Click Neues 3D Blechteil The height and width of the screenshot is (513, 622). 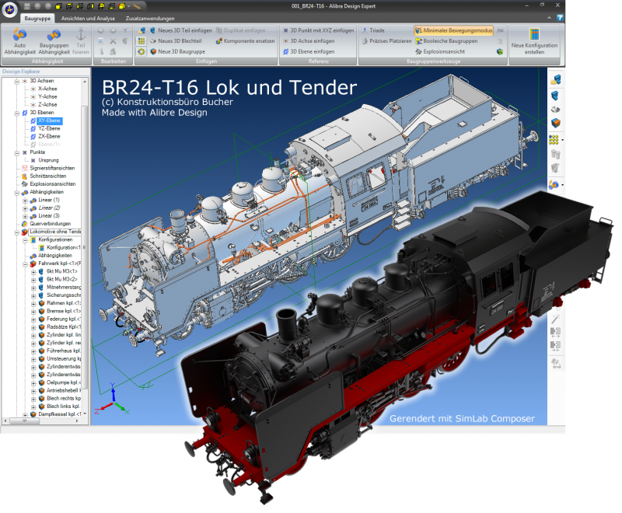coord(176,41)
